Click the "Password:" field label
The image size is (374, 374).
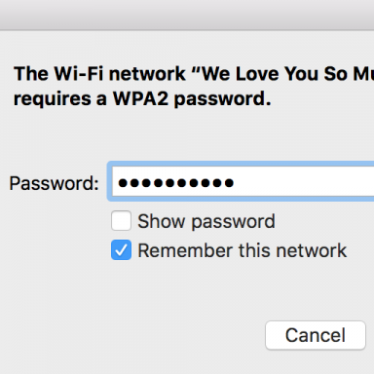[x=54, y=183]
